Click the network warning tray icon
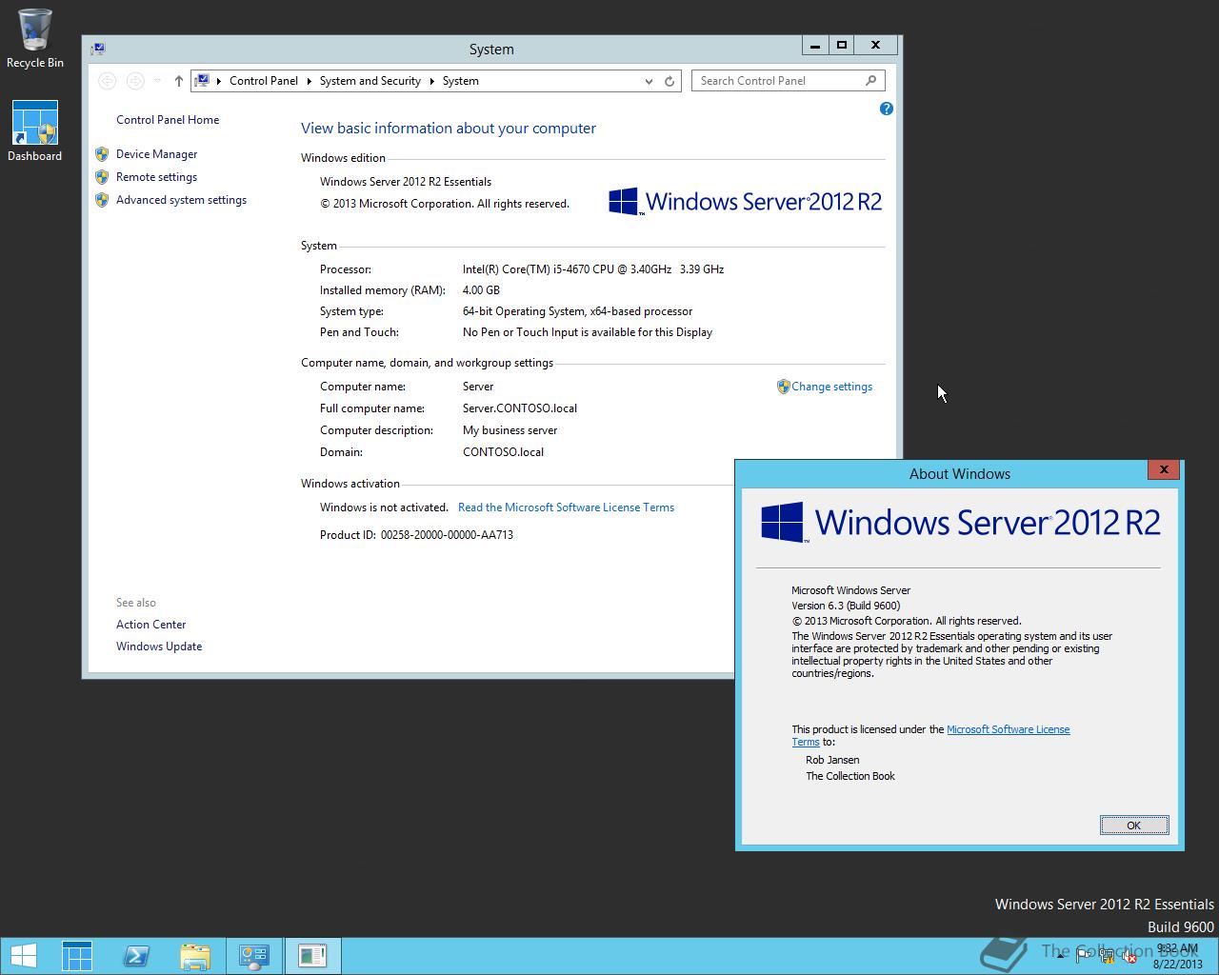1219x975 pixels. pos(1107,956)
